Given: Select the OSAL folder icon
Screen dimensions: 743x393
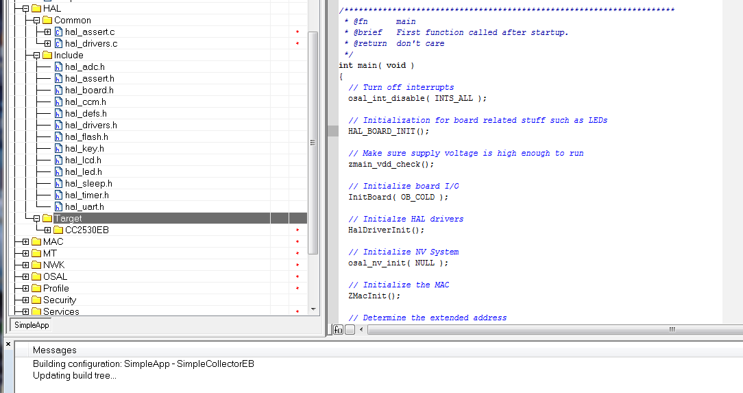Looking at the screenshot, I should [x=36, y=277].
